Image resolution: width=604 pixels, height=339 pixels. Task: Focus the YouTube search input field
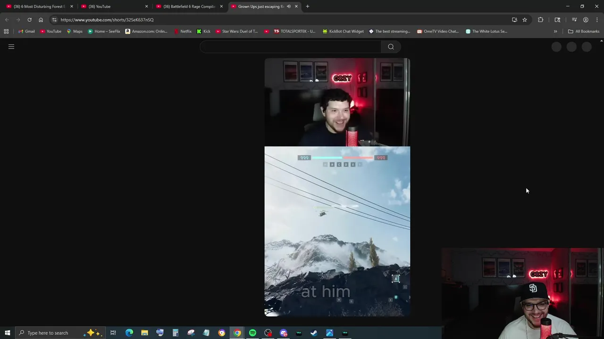coord(290,47)
